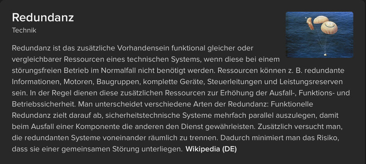Select the Technik subtitle label
Image resolution: width=366 pixels, height=164 pixels.
point(24,30)
